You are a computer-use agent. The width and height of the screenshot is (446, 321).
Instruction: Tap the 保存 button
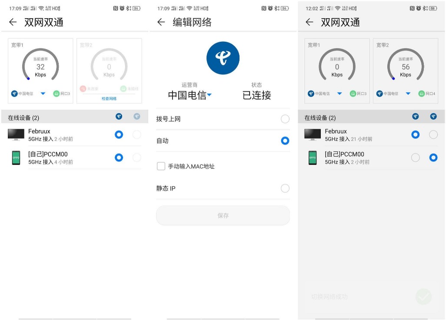pyautogui.click(x=223, y=215)
